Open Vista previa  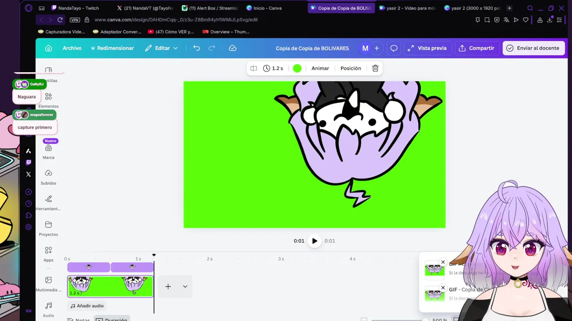pyautogui.click(x=427, y=48)
